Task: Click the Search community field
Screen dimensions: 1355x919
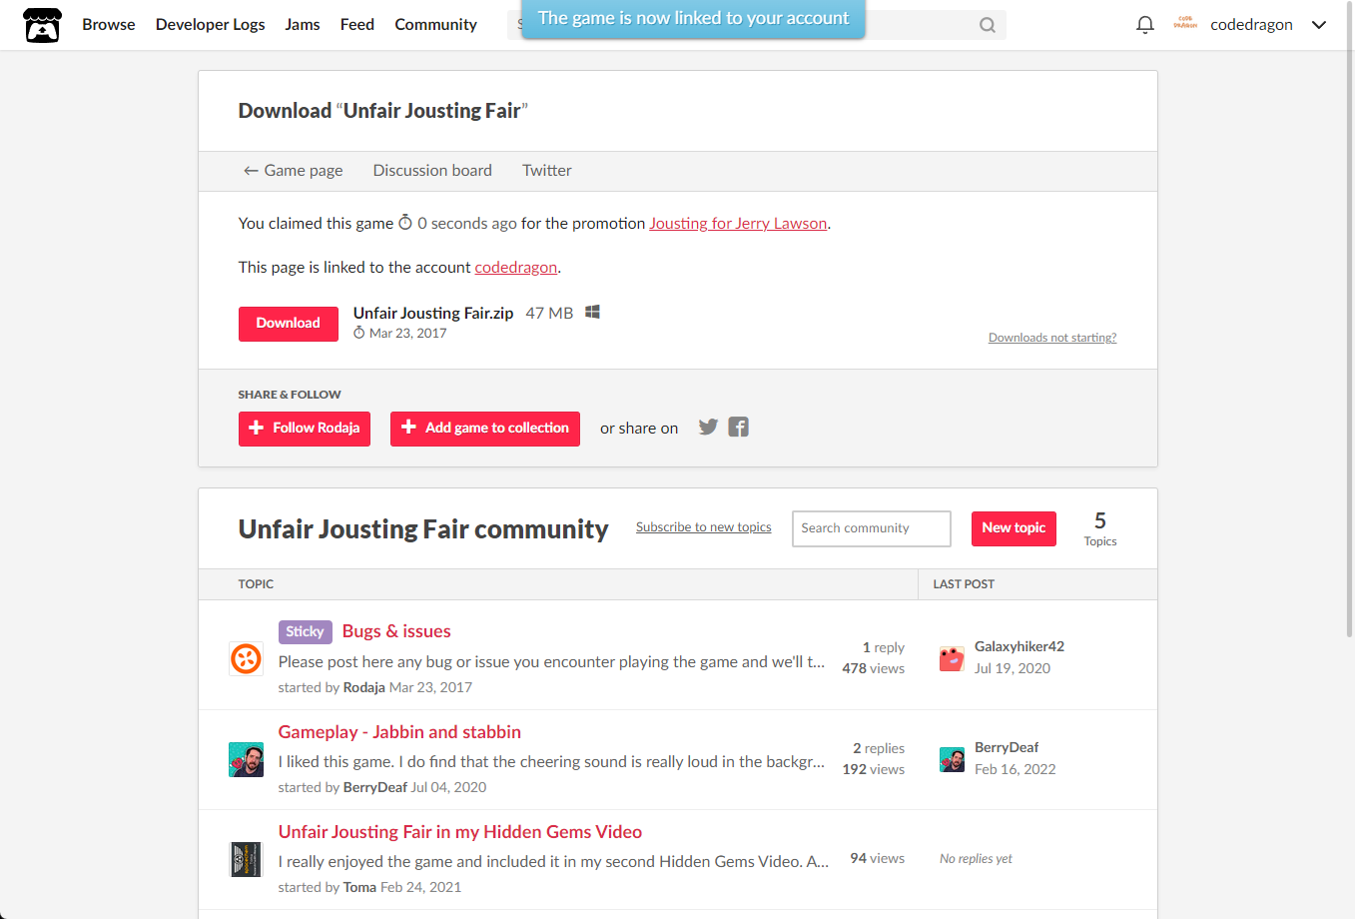Action: coord(872,528)
